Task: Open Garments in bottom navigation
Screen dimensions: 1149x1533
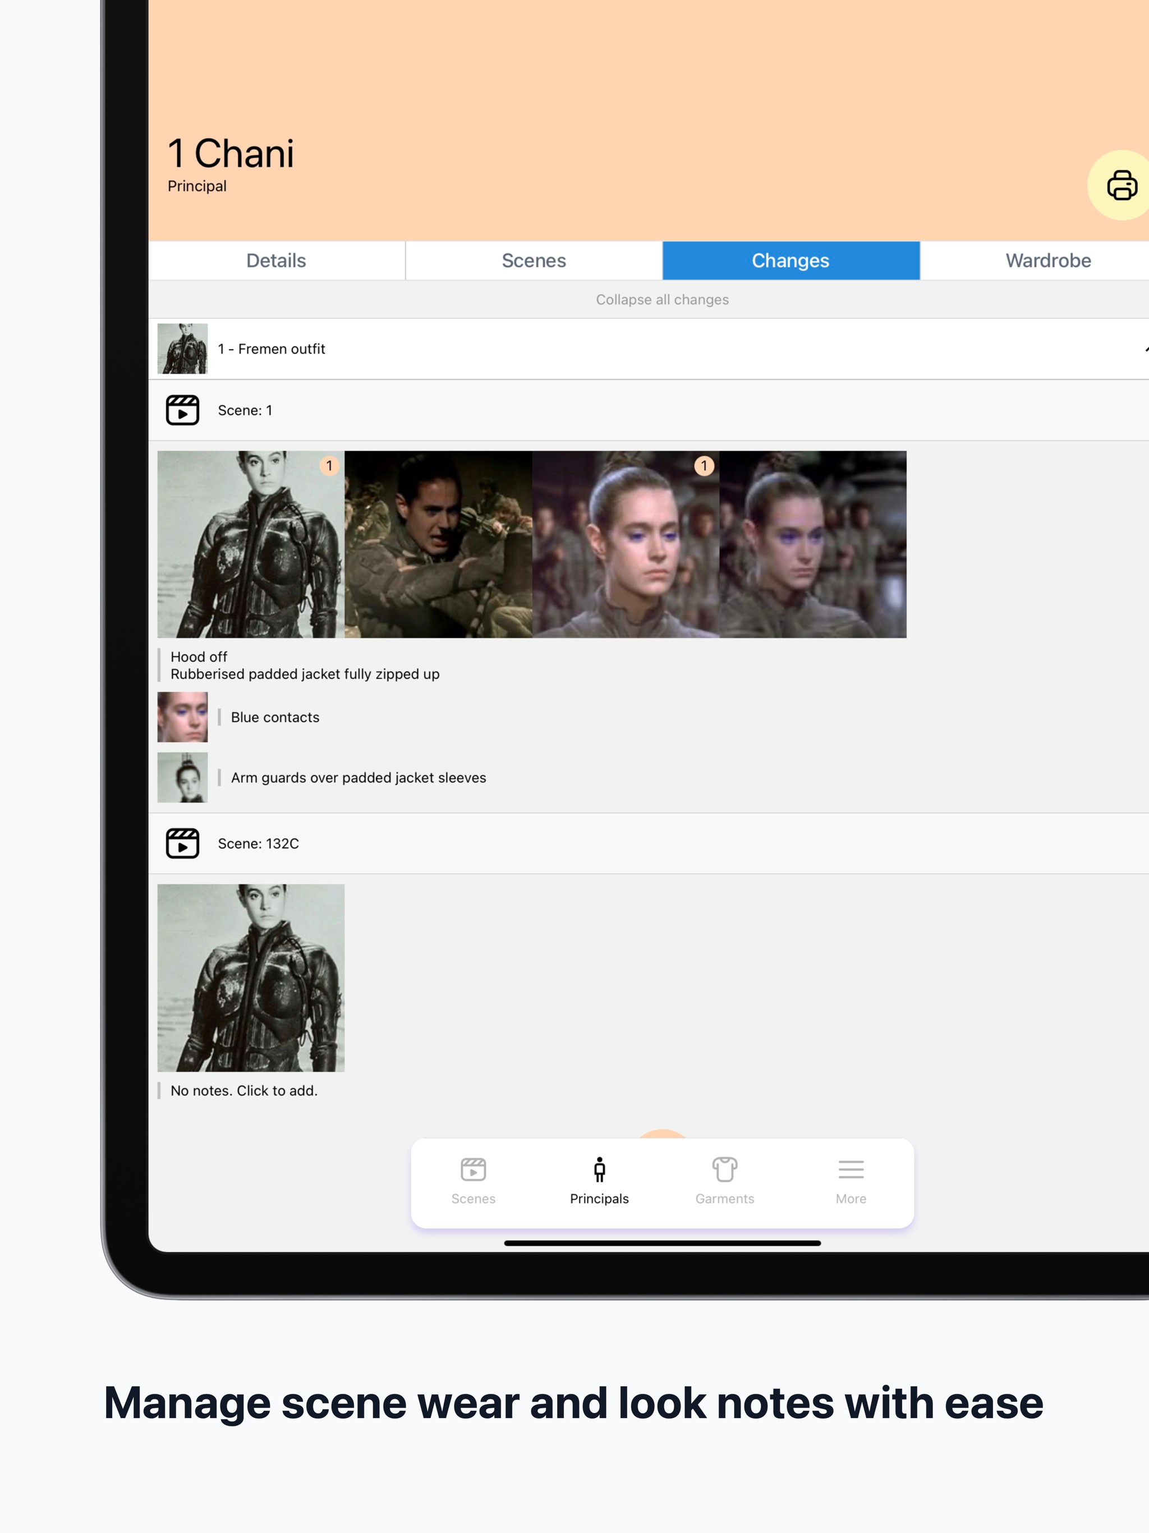Action: 725,1182
